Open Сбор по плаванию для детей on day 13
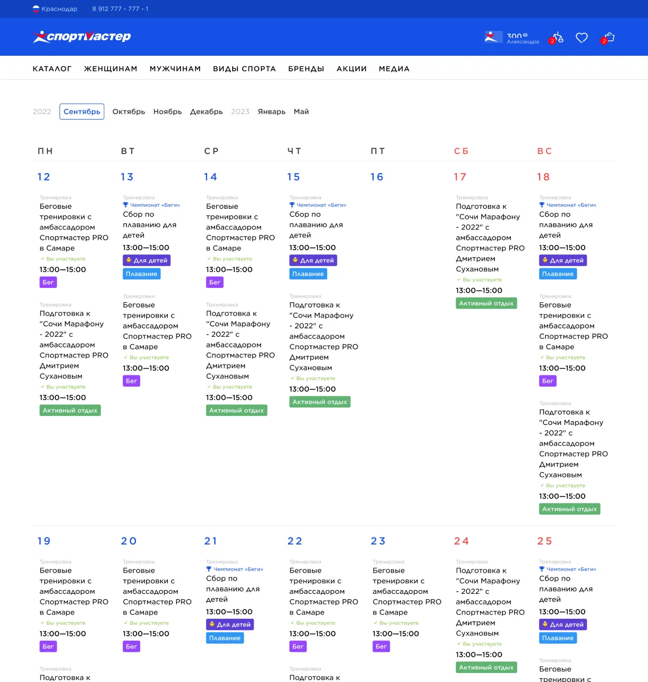This screenshot has height=682, width=648. (x=150, y=225)
